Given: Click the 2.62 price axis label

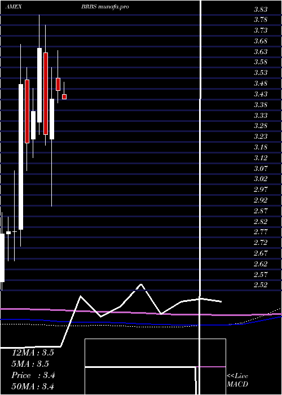Looking at the screenshot, I should (261, 264).
